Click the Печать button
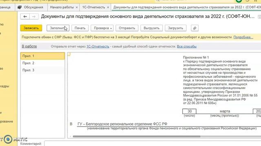The image size is (261, 146). coord(80,28)
